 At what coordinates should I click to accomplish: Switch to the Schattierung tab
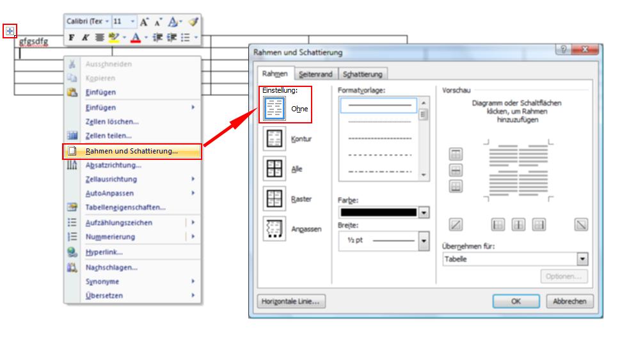[363, 74]
